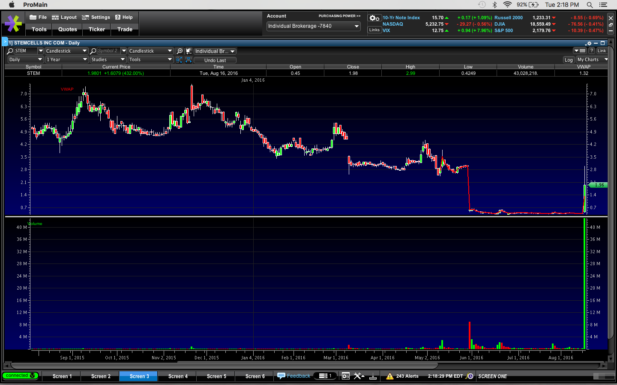Click the VIX index label
This screenshot has height=385, width=617.
386,31
